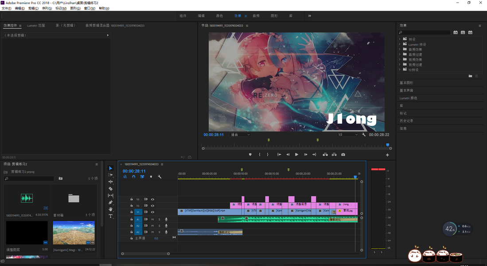The width and height of the screenshot is (487, 266).
Task: Open the 1/2 playback resolution dropdown
Action: 348,135
